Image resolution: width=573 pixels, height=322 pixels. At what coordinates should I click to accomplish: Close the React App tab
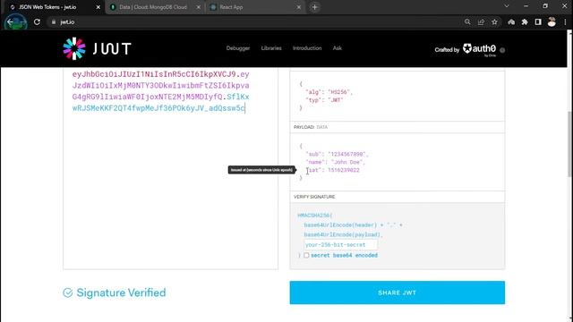(298, 7)
